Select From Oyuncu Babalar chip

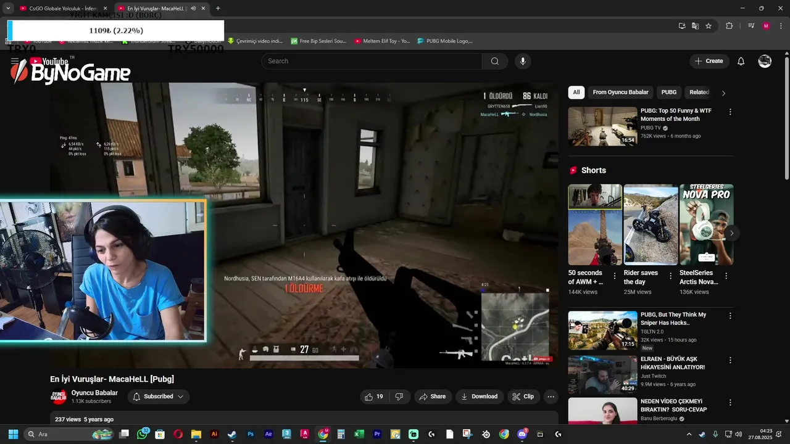pyautogui.click(x=620, y=92)
